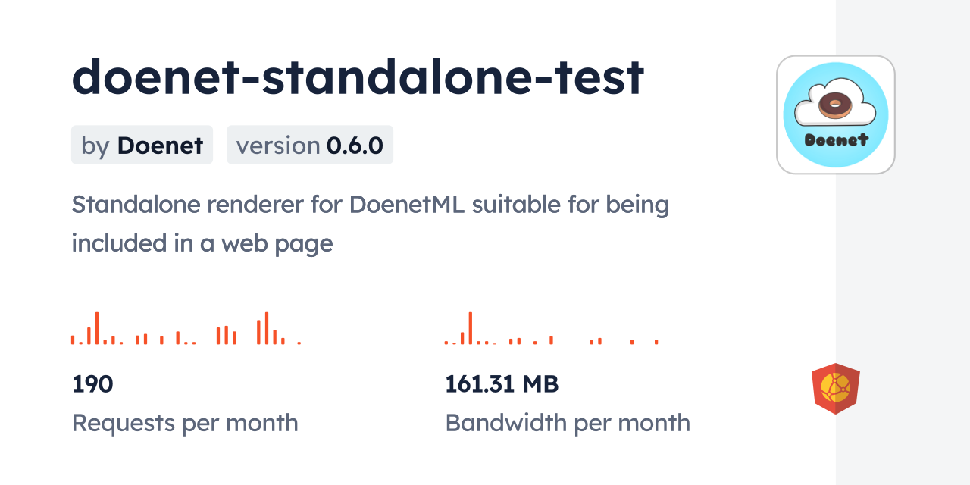This screenshot has width=970, height=485.
Task: Click the "Bandwidth per month" label
Action: tap(568, 423)
